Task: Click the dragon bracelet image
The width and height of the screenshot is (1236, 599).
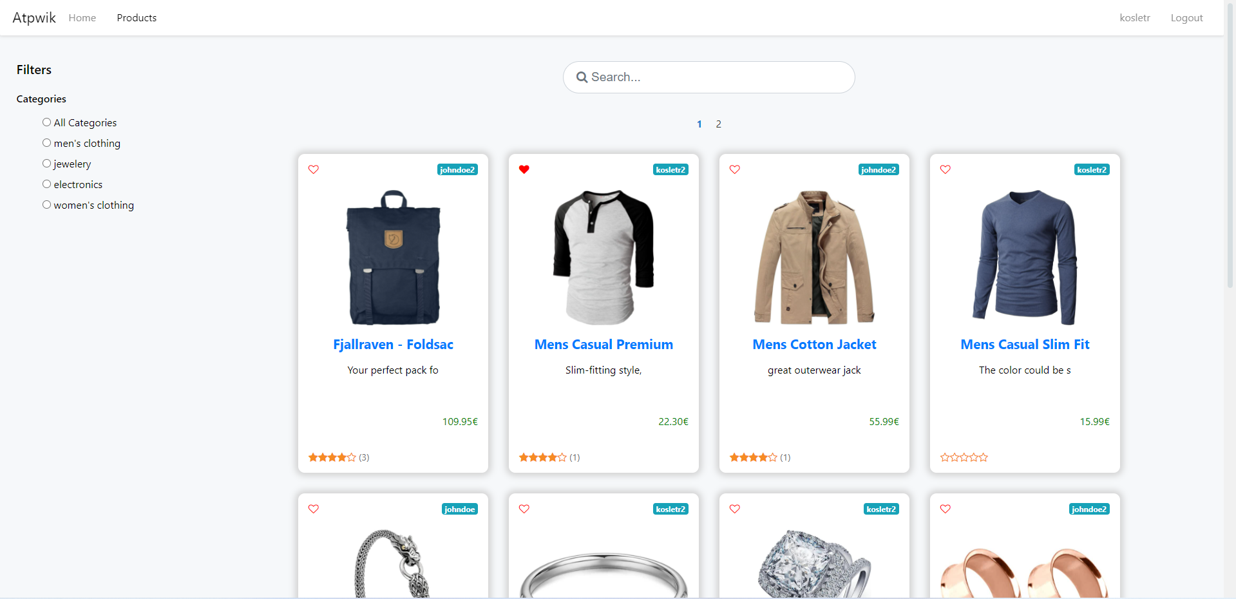Action: pyautogui.click(x=393, y=564)
